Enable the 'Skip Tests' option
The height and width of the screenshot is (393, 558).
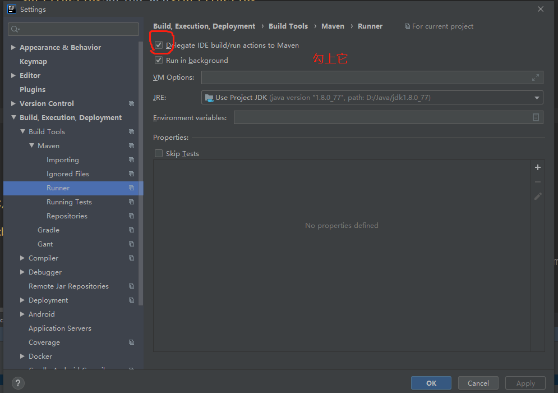coord(158,153)
